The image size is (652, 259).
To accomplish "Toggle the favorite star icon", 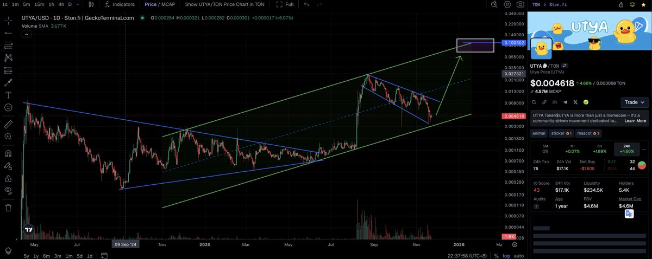I will [642, 4].
